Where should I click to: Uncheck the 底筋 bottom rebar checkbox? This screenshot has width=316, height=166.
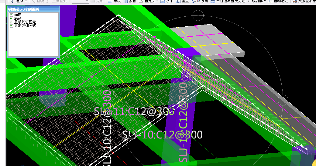(x=11, y=18)
